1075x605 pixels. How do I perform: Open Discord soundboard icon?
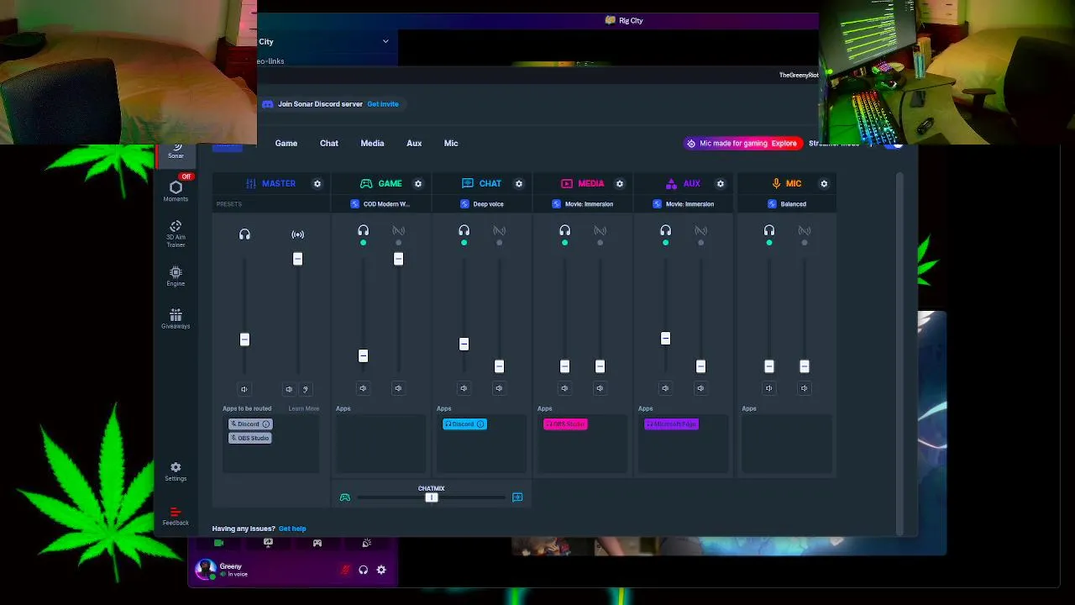pos(366,543)
